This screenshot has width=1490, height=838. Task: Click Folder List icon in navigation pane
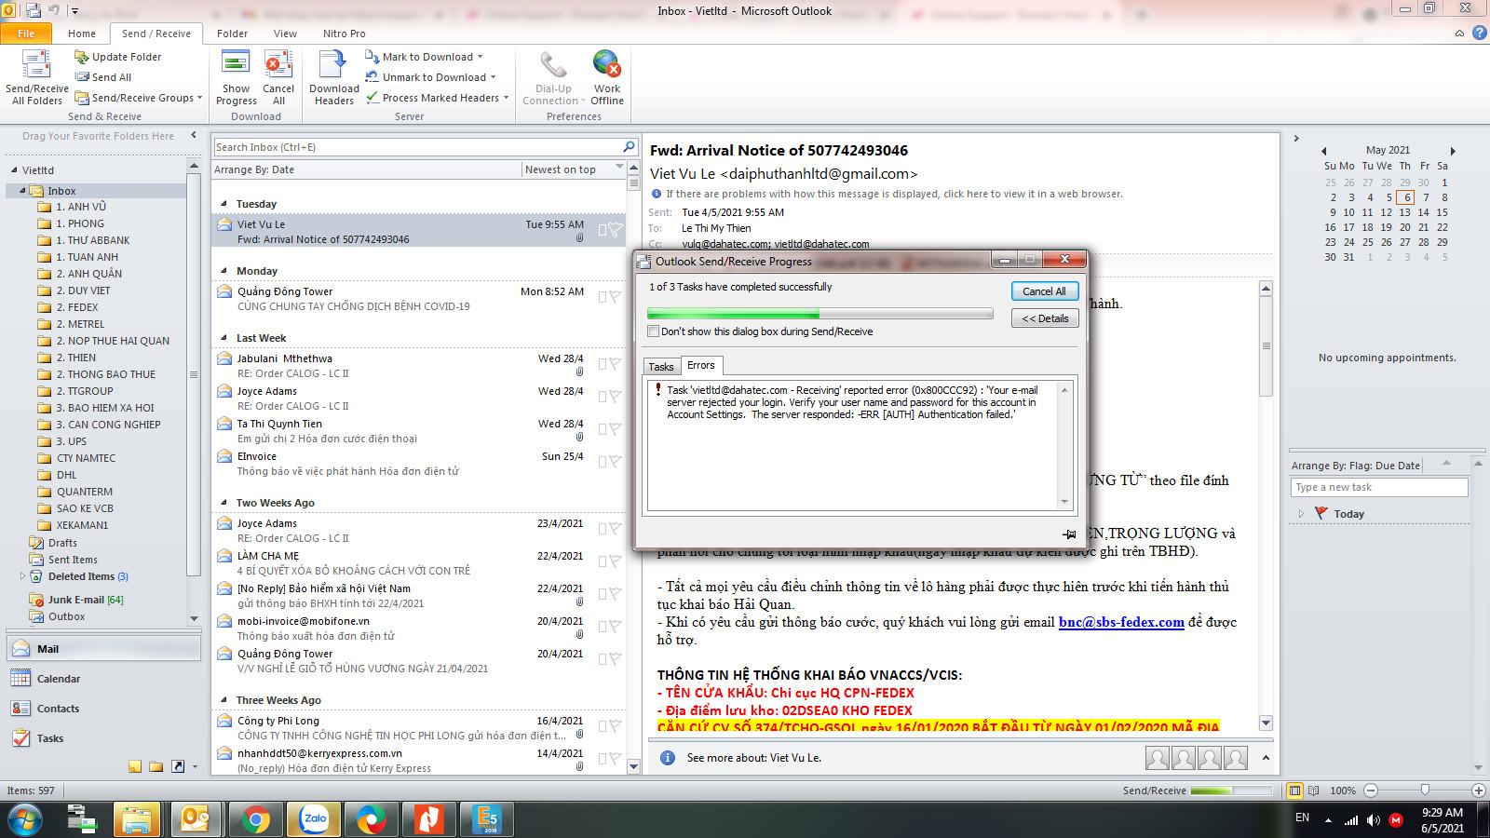click(x=156, y=766)
